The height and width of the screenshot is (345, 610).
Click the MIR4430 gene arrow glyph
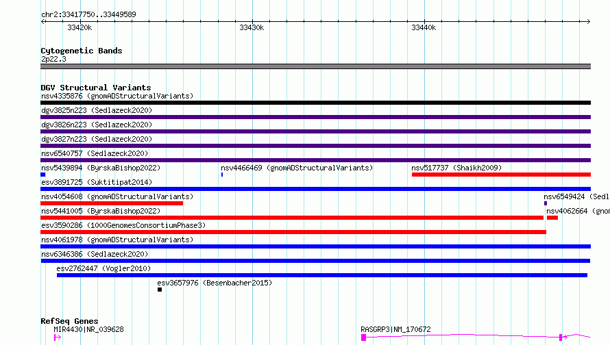click(x=57, y=337)
